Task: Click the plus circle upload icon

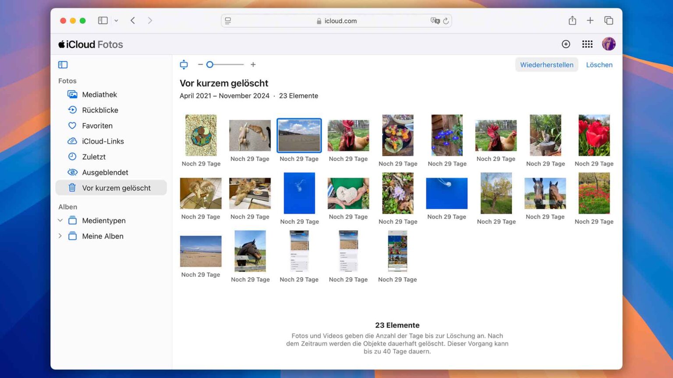Action: [x=566, y=44]
